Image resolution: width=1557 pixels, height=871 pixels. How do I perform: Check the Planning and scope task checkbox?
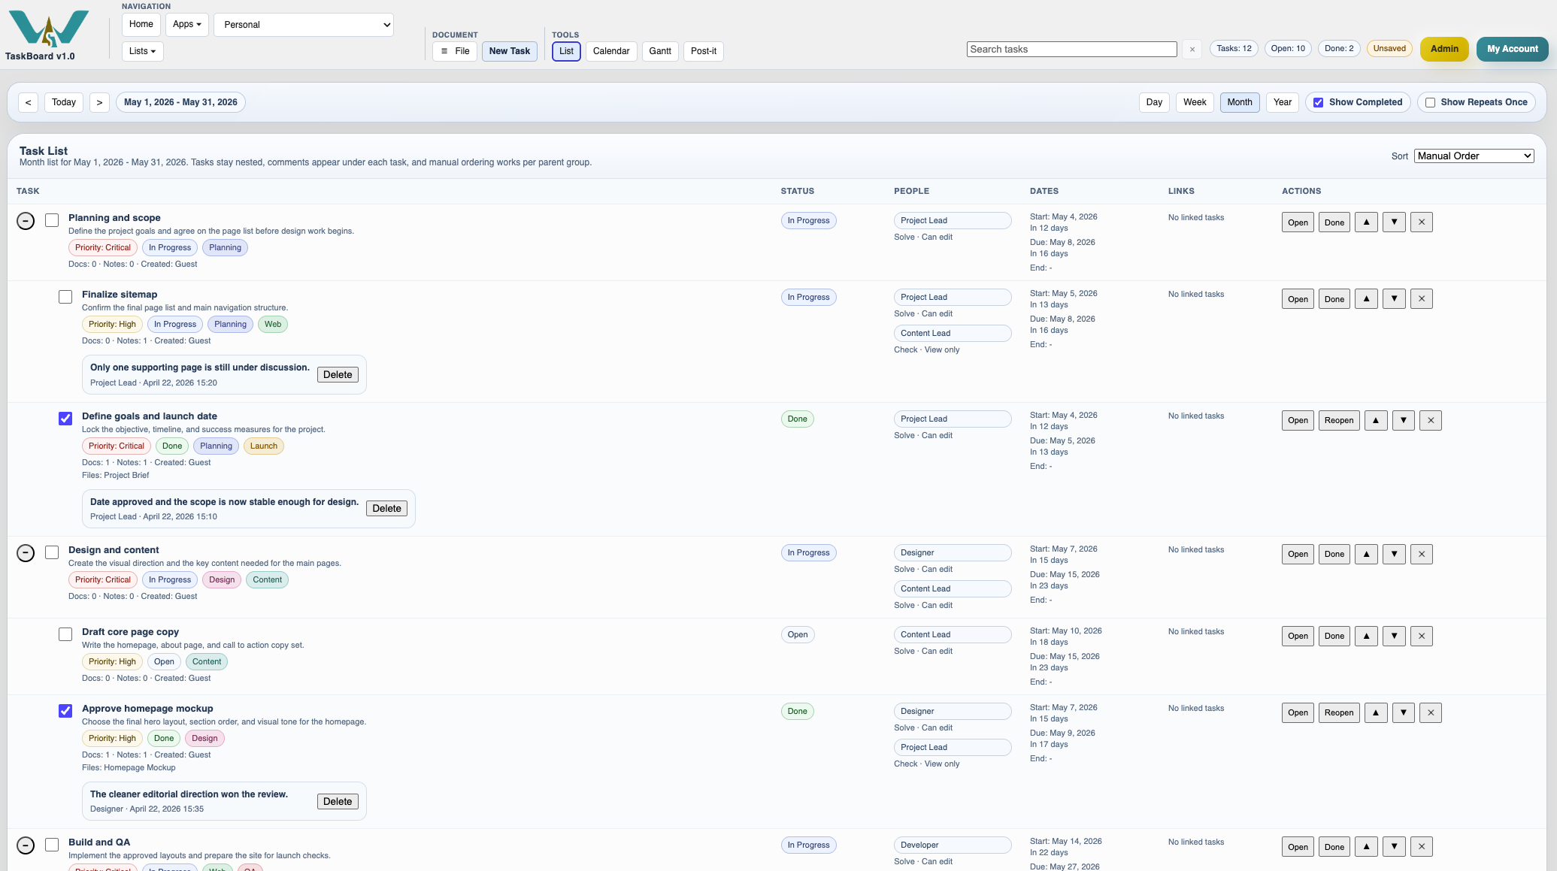click(52, 220)
